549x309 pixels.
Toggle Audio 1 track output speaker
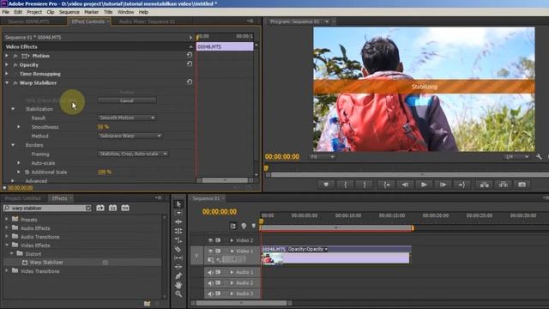[x=210, y=272]
